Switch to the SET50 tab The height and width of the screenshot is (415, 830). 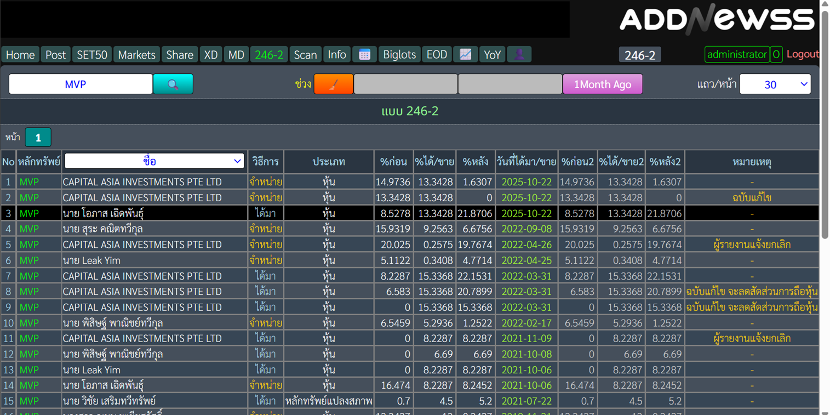91,55
